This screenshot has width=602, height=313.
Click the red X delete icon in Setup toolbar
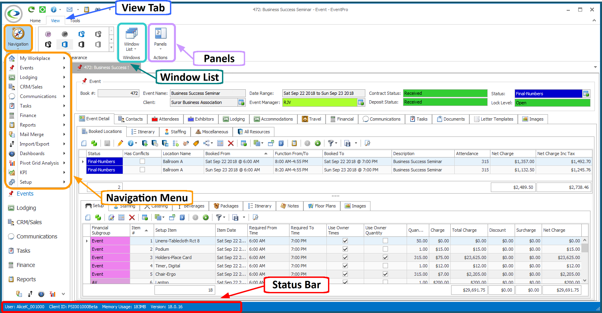pos(132,217)
